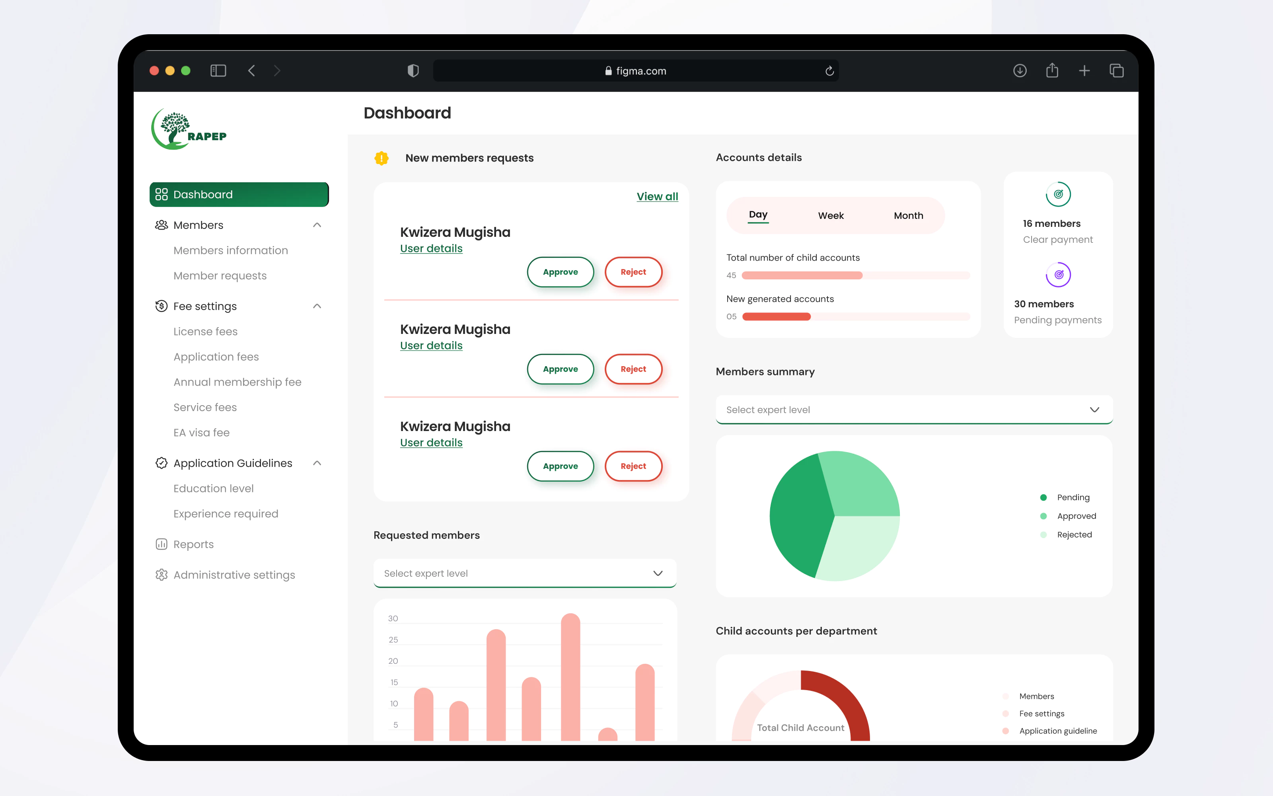Click the purple target icon for pending payments
1273x796 pixels.
point(1058,275)
